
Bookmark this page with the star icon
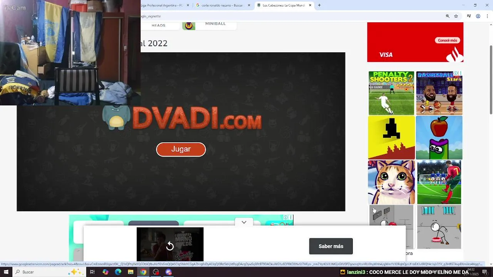point(456,16)
